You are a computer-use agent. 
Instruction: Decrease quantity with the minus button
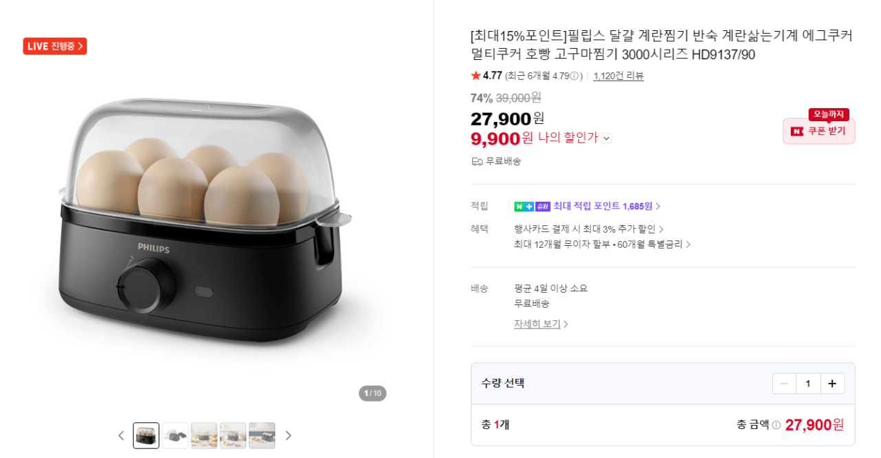pyautogui.click(x=784, y=383)
